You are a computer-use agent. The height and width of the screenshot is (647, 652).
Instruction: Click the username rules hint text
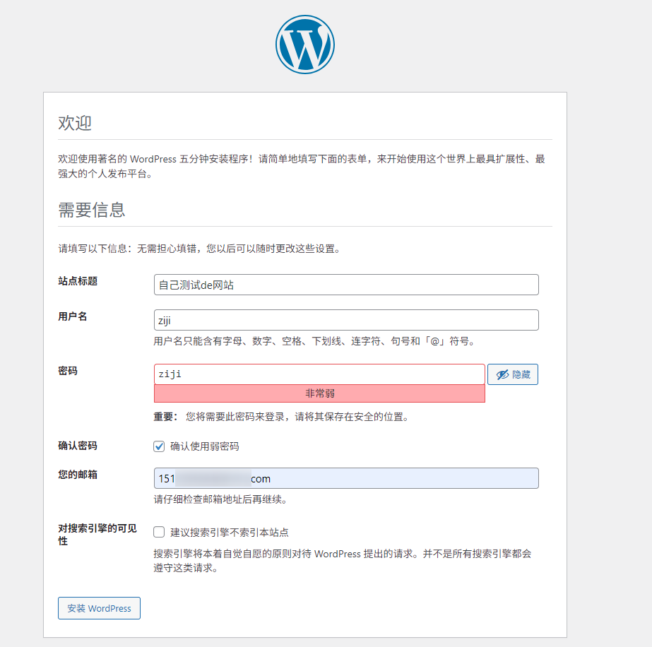click(315, 341)
